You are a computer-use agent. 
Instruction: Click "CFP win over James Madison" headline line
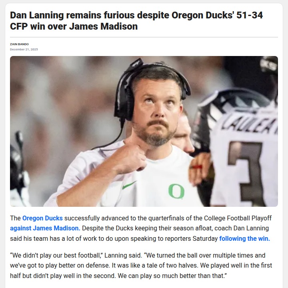pyautogui.click(x=74, y=26)
